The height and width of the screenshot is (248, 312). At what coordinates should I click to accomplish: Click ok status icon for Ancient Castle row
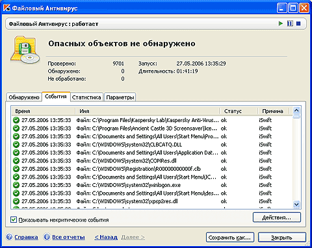click(16, 129)
